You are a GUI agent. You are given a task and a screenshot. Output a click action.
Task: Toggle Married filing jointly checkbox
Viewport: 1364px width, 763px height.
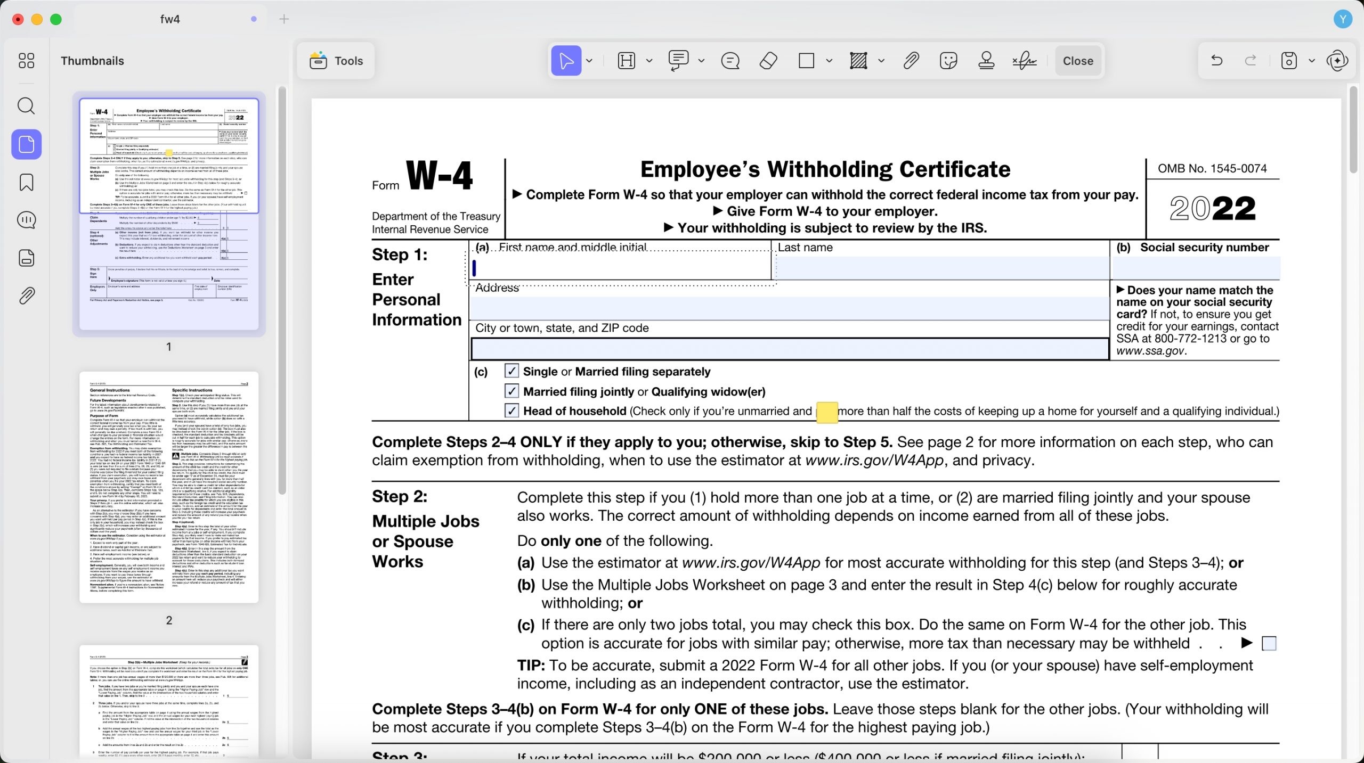coord(511,391)
